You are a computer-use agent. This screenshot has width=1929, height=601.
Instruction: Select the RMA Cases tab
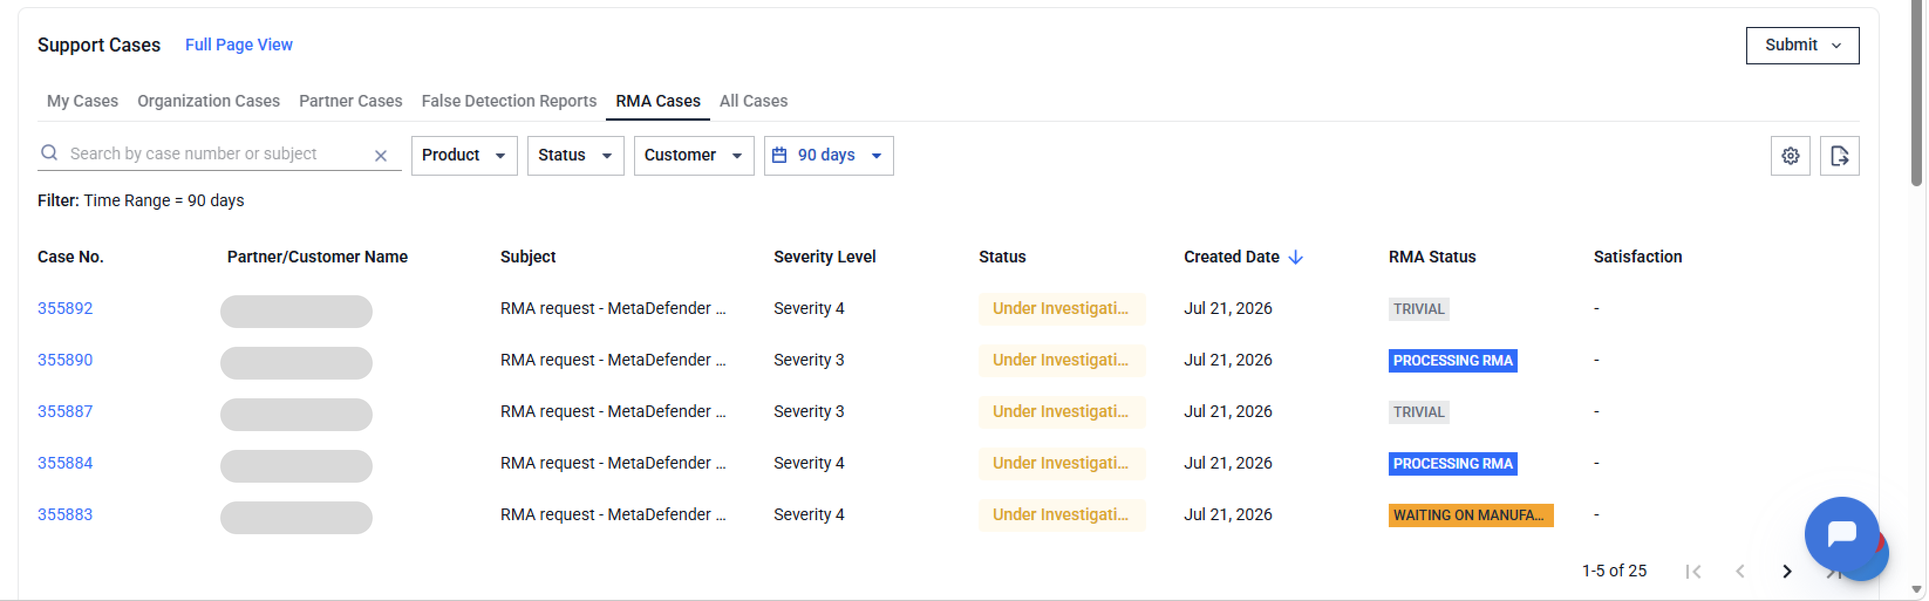(x=657, y=101)
